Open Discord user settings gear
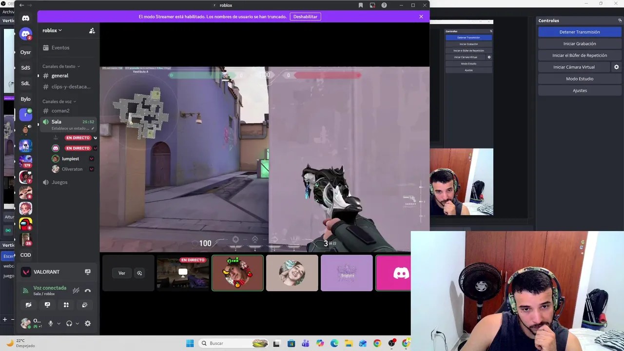 coord(88,323)
